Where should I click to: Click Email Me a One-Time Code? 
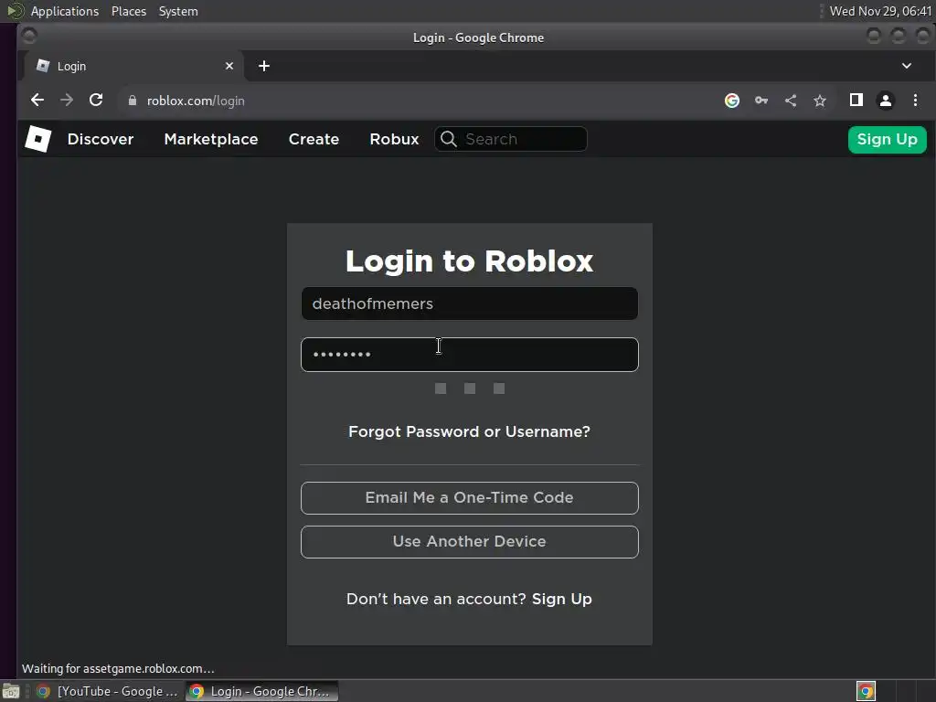470,498
